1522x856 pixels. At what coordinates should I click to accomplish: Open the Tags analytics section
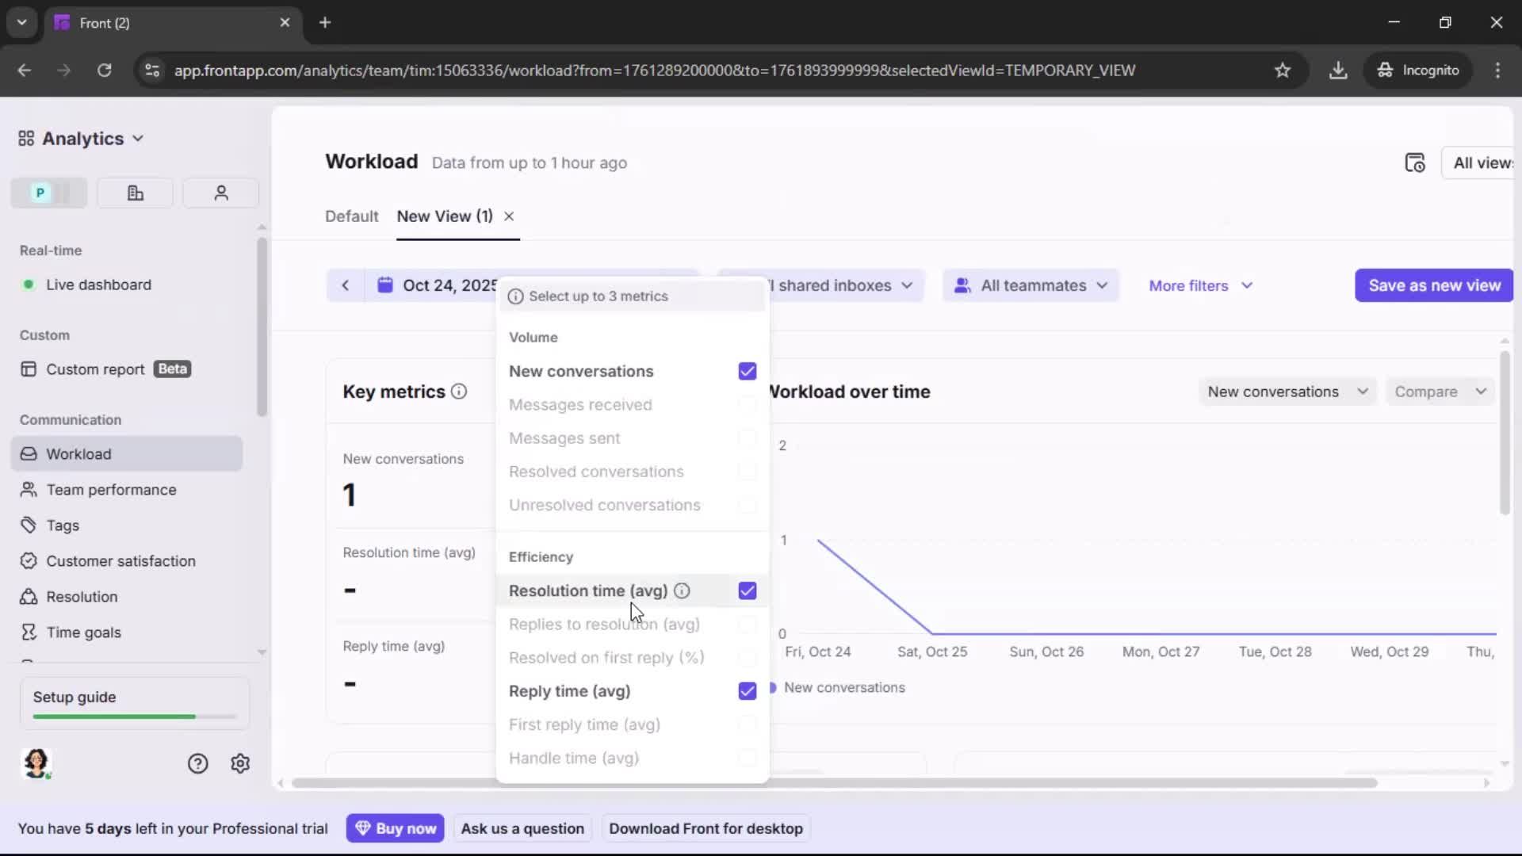(x=62, y=525)
